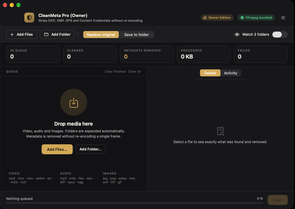
Task: Click the 'Select a file to see' hint text
Action: tap(220, 142)
